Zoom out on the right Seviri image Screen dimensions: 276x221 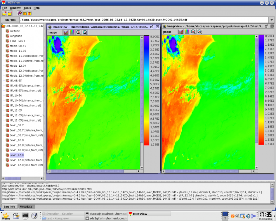coord(200,32)
